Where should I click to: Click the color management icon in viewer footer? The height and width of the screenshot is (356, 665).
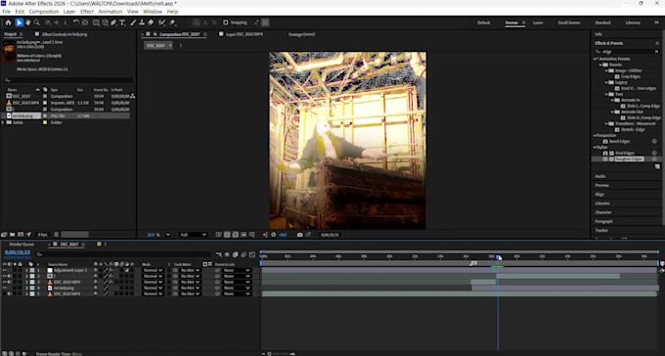tap(265, 235)
